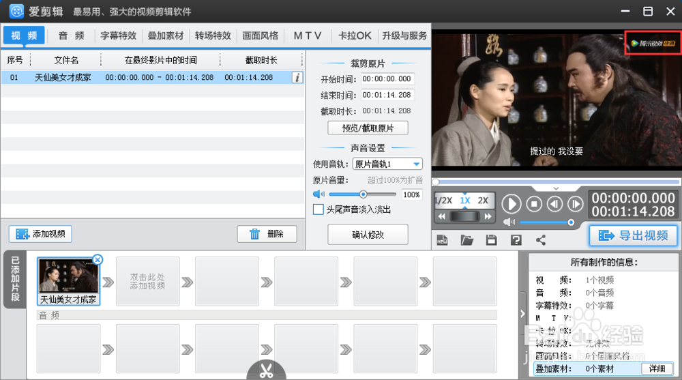This screenshot has width=682, height=380.
Task: Fast forward with the double-right arrow icon
Action: [x=488, y=216]
